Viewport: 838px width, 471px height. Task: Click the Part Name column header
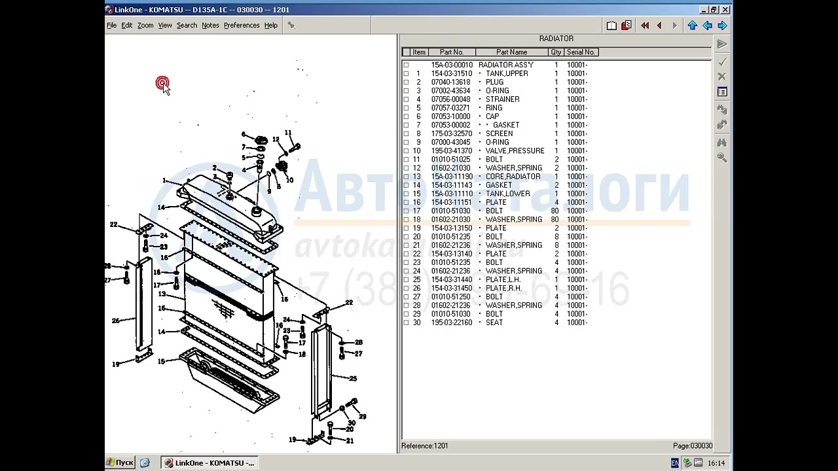512,52
